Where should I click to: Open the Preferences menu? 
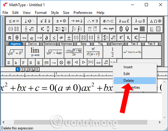83,13
